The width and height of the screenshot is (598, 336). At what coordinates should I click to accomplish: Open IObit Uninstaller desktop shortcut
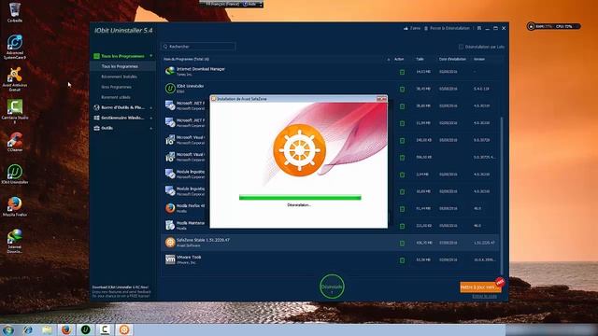(15, 175)
